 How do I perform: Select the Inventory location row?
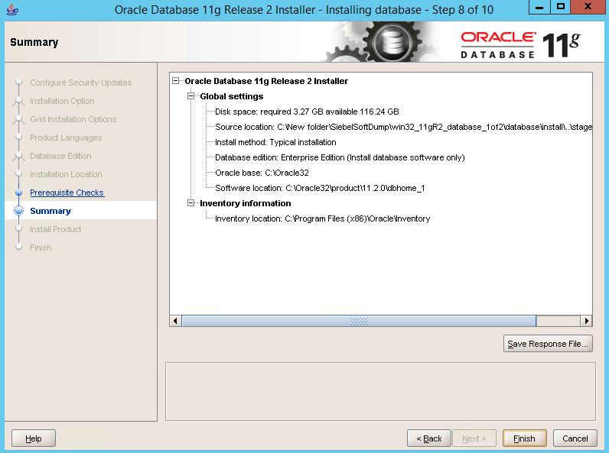click(x=322, y=218)
